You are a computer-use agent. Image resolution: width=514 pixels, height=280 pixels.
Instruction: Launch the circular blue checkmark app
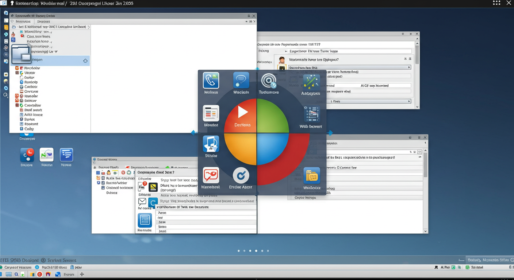coord(241,176)
